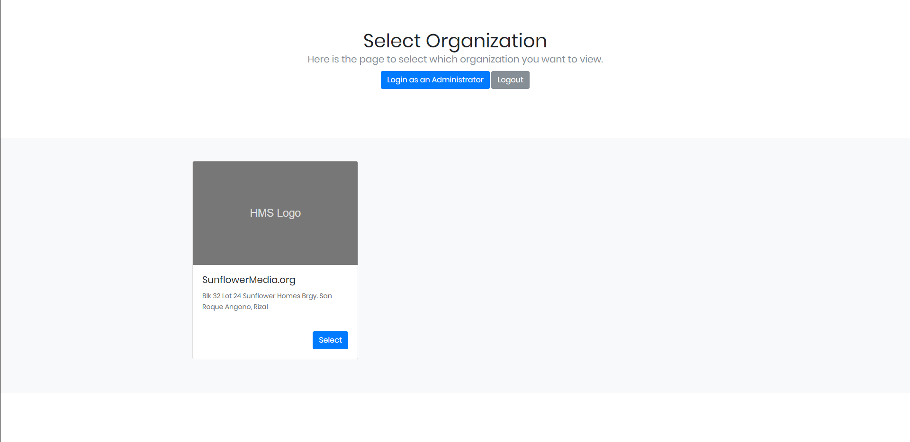The width and height of the screenshot is (910, 442).
Task: Click the Login as an Administrator button
Action: pyautogui.click(x=435, y=80)
